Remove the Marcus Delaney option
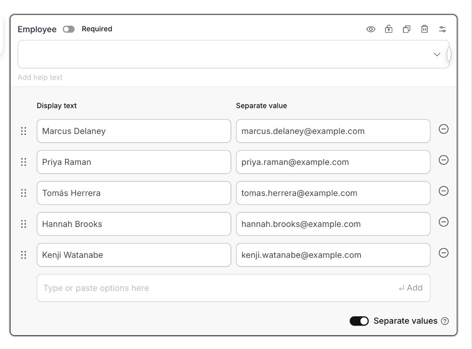Viewport: 472px width, 349px height. 443,129
